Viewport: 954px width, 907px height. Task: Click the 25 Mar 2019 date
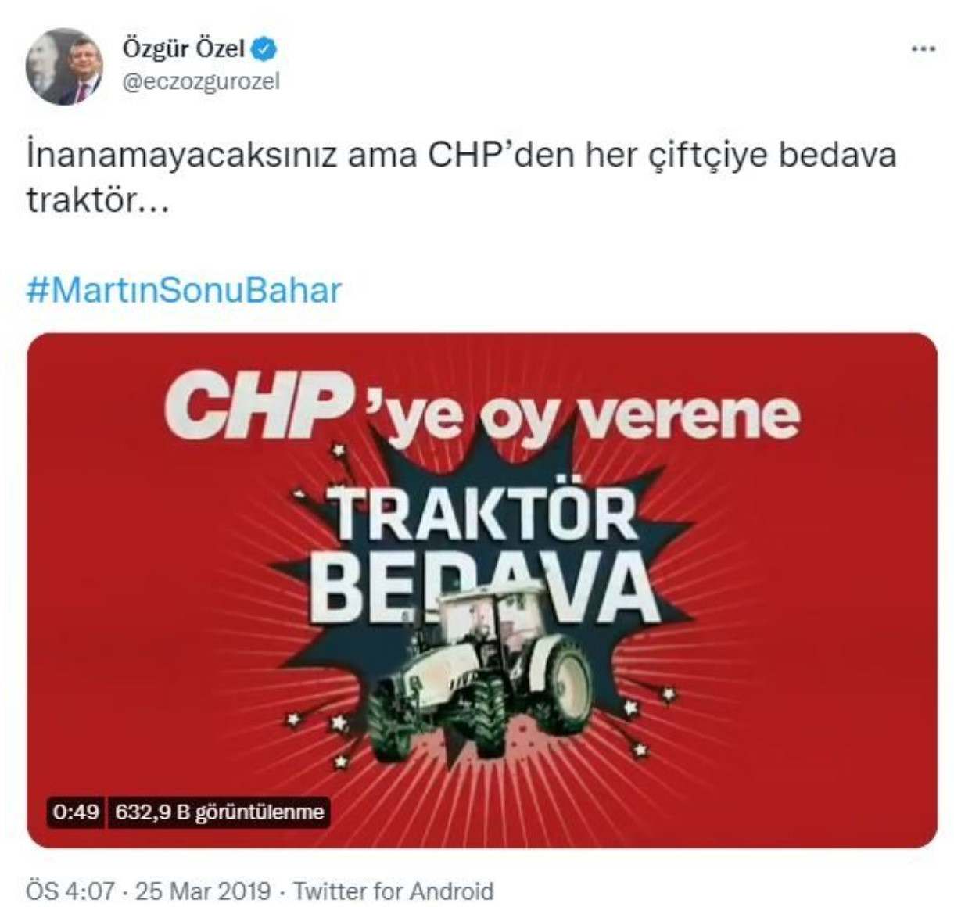coord(203,891)
